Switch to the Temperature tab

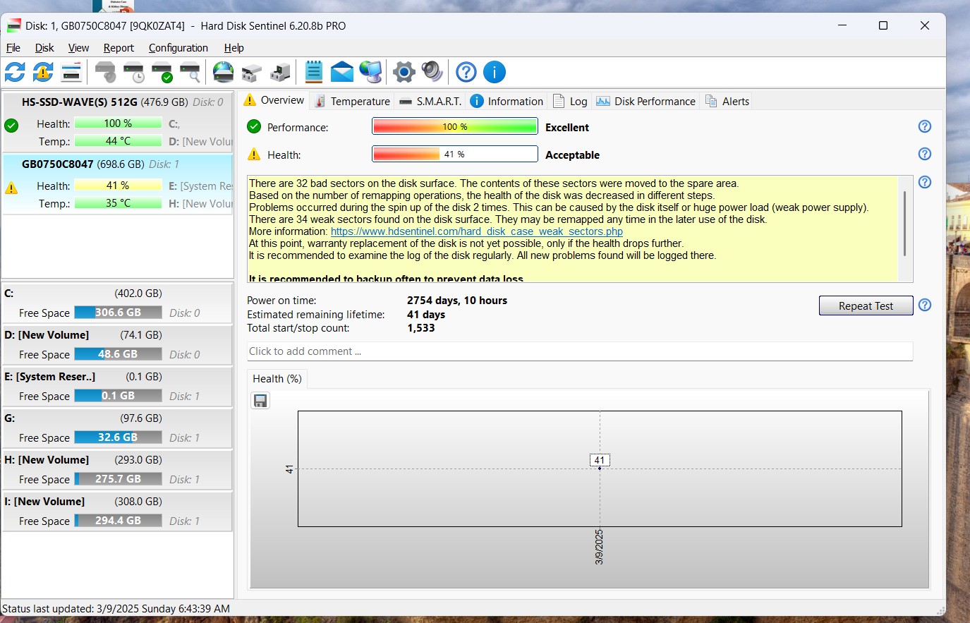pyautogui.click(x=352, y=101)
